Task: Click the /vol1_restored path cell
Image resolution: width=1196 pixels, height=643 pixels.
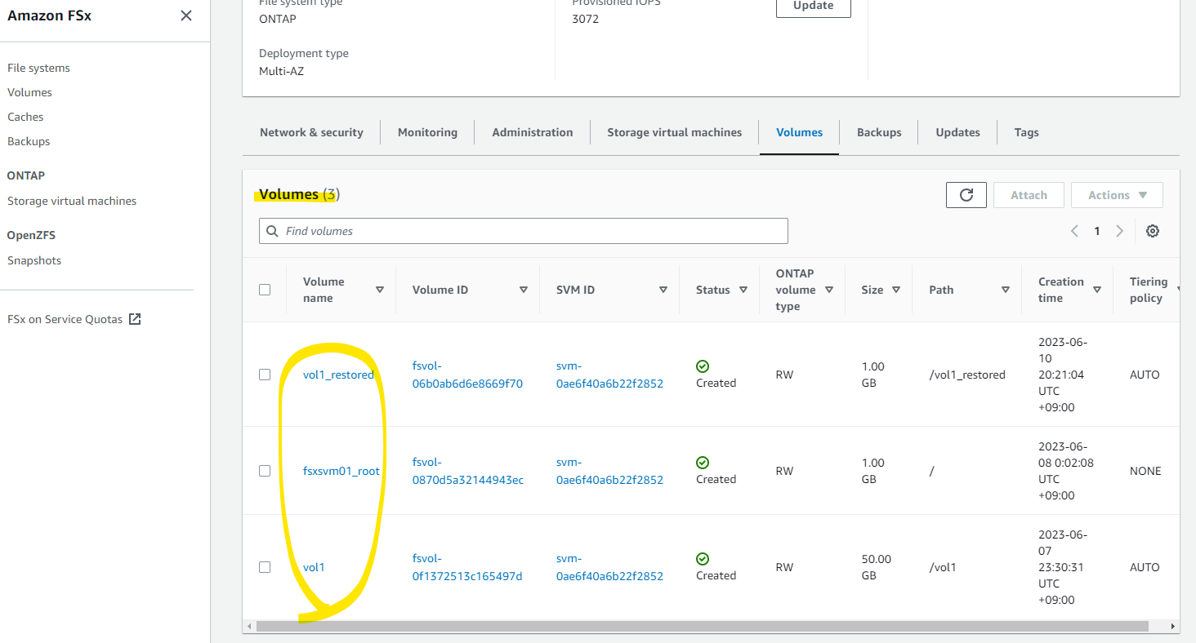Action: coord(967,375)
